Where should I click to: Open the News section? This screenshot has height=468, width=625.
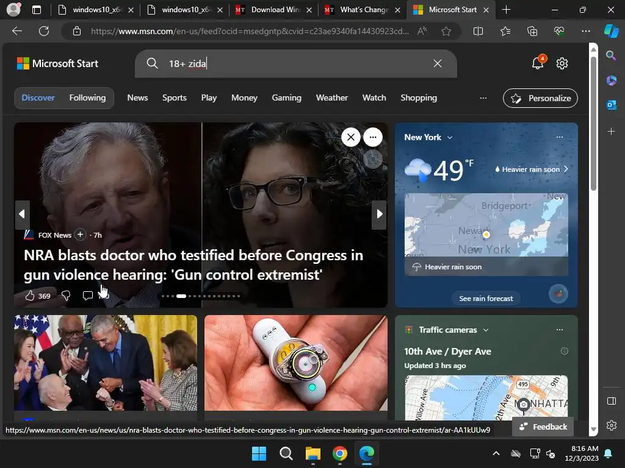(x=137, y=98)
